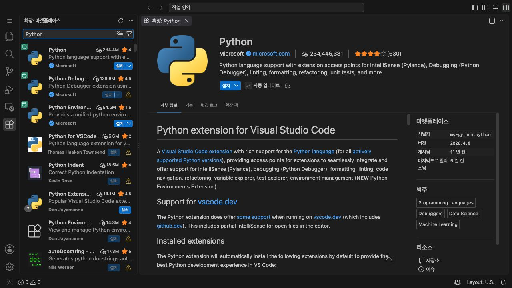This screenshot has width=512, height=288.
Task: Uncheck the auto update checkbox
Action: 248,86
